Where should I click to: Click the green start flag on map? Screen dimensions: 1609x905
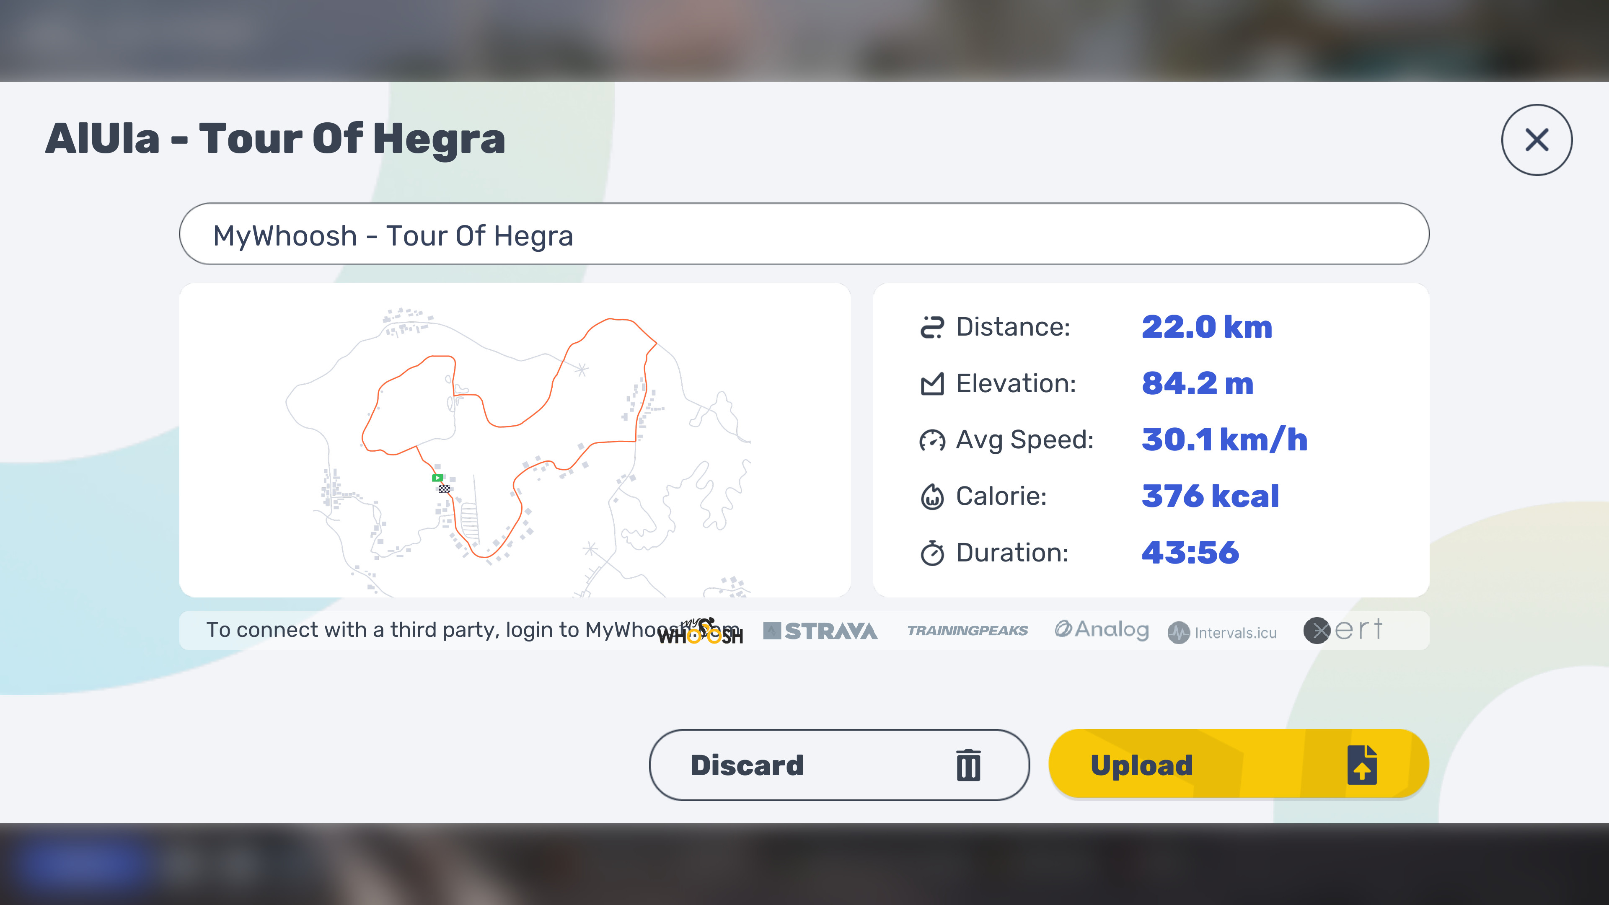[x=437, y=478]
